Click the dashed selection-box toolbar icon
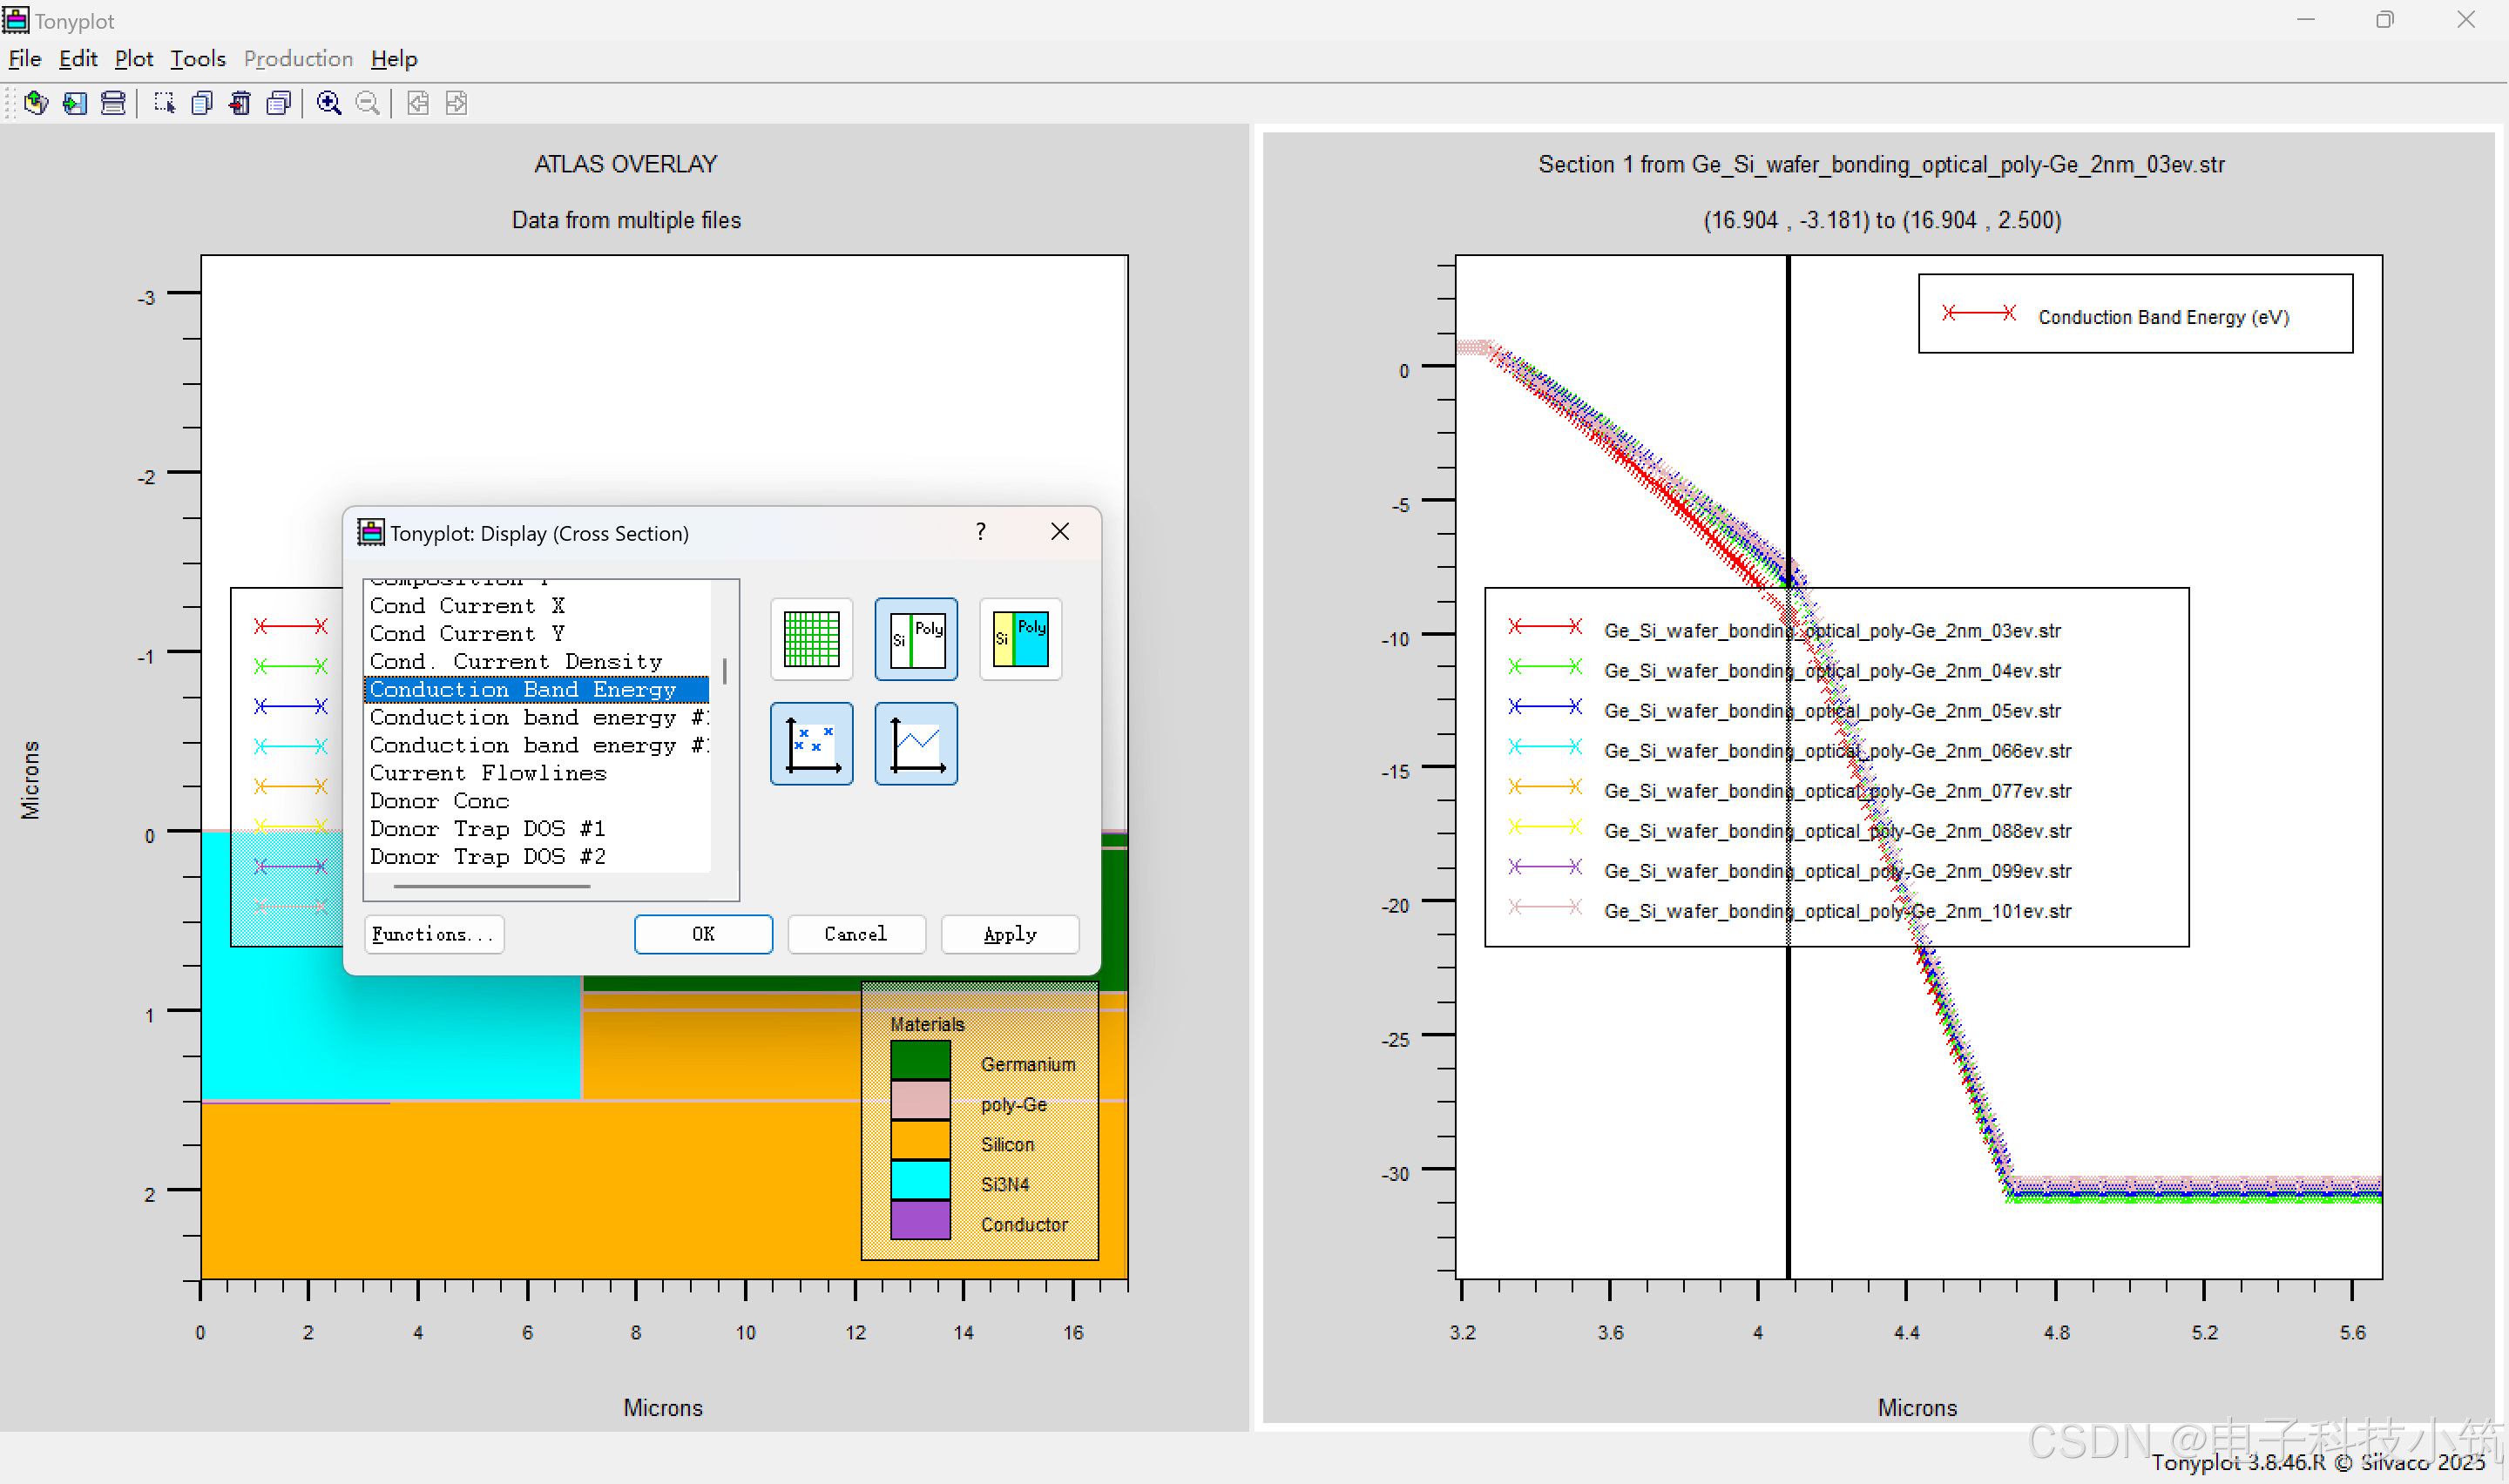This screenshot has height=1484, width=2509. pyautogui.click(x=164, y=103)
